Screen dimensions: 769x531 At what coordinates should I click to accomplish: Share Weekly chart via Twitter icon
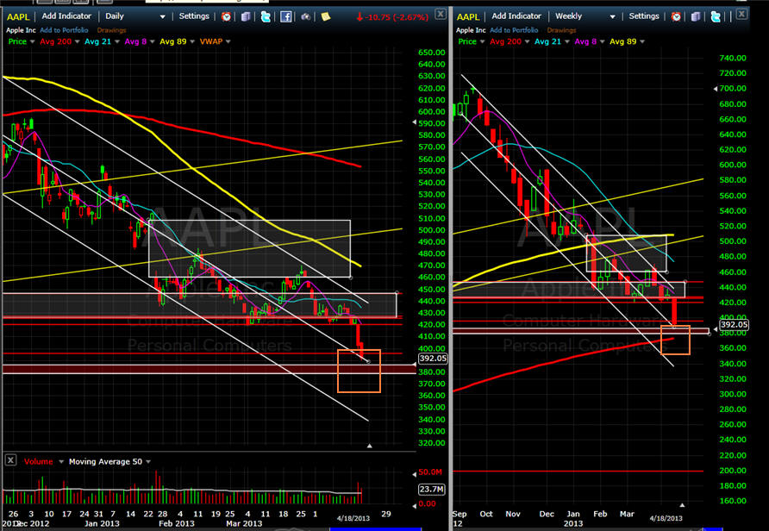[716, 16]
